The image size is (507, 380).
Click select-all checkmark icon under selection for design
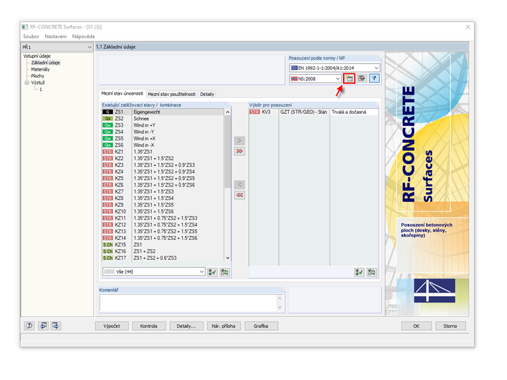coord(359,273)
